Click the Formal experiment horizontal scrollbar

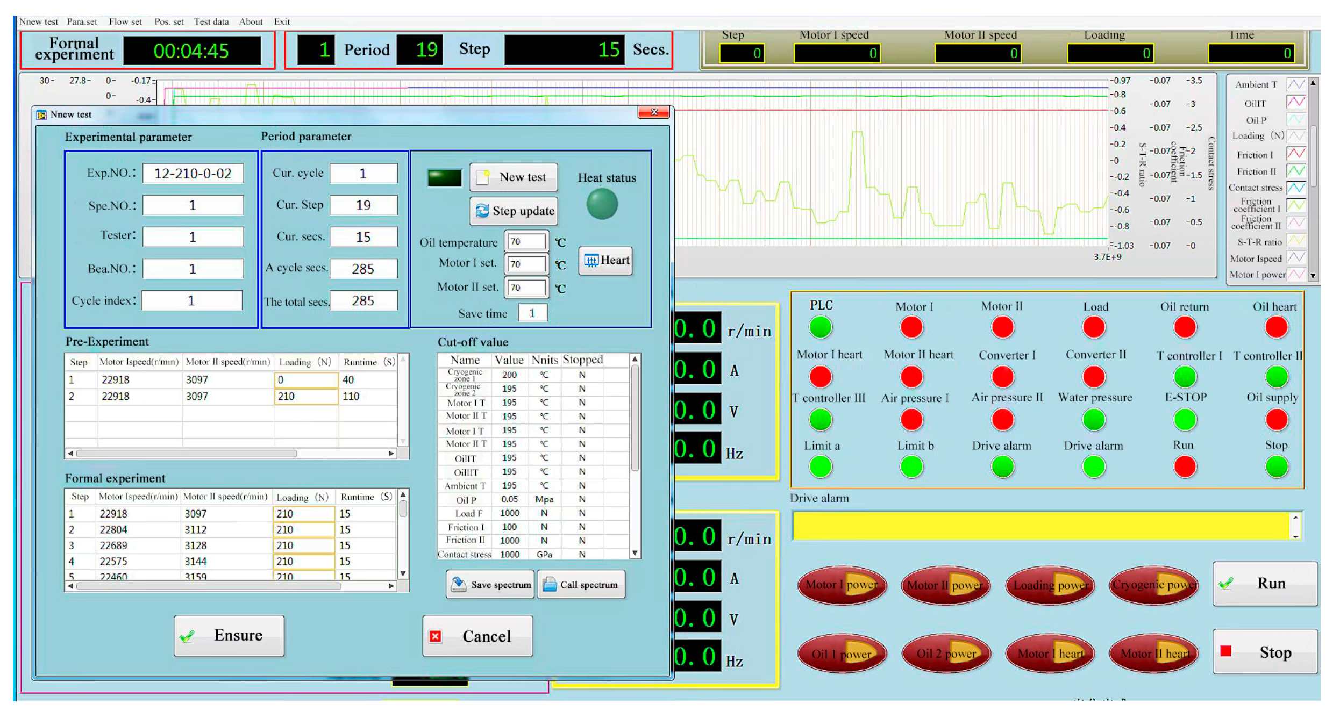[x=210, y=586]
